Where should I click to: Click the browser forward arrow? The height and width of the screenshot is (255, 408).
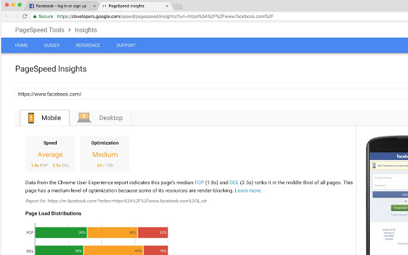coord(15,16)
